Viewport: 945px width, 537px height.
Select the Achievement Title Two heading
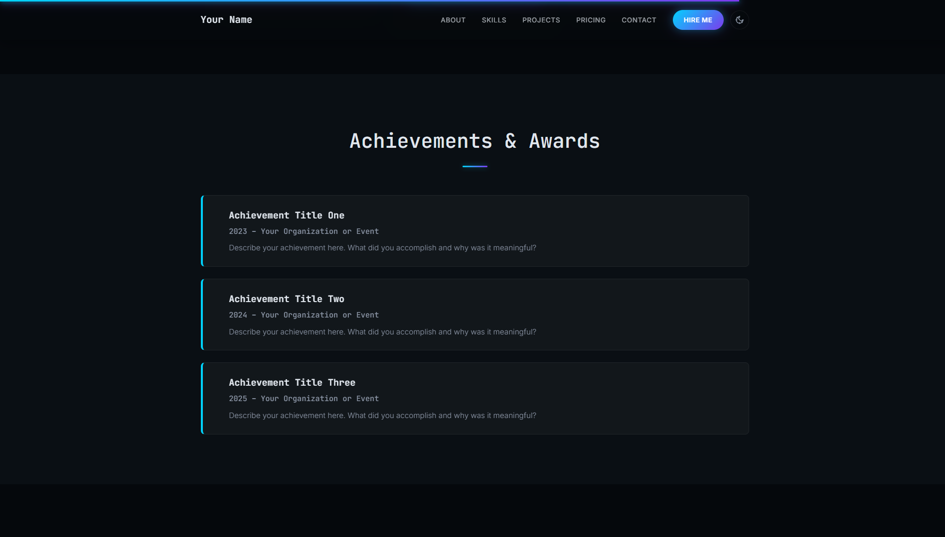287,299
